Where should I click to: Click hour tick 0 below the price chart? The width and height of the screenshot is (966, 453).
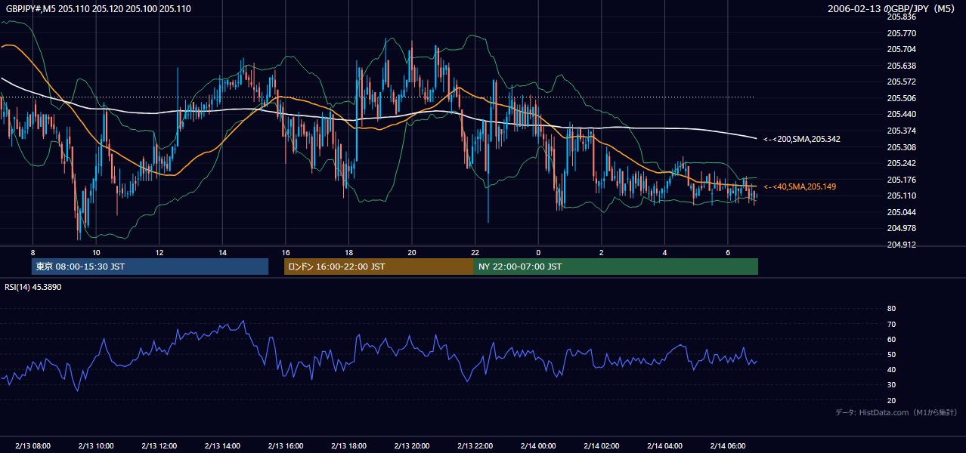[x=538, y=252]
